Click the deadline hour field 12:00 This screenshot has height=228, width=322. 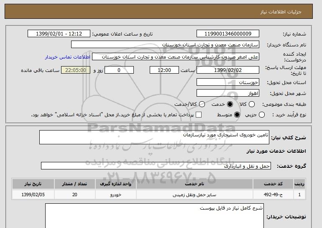pos(164,70)
